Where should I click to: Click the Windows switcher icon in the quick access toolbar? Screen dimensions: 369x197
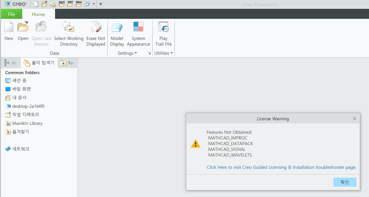click(x=87, y=4)
